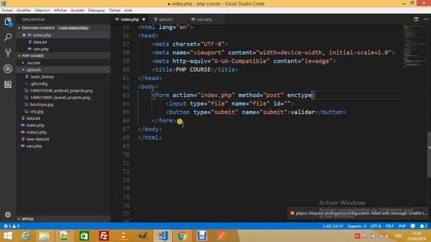Open index.php in the project tree
Viewport: 431px width, 242px height.
pos(35,125)
